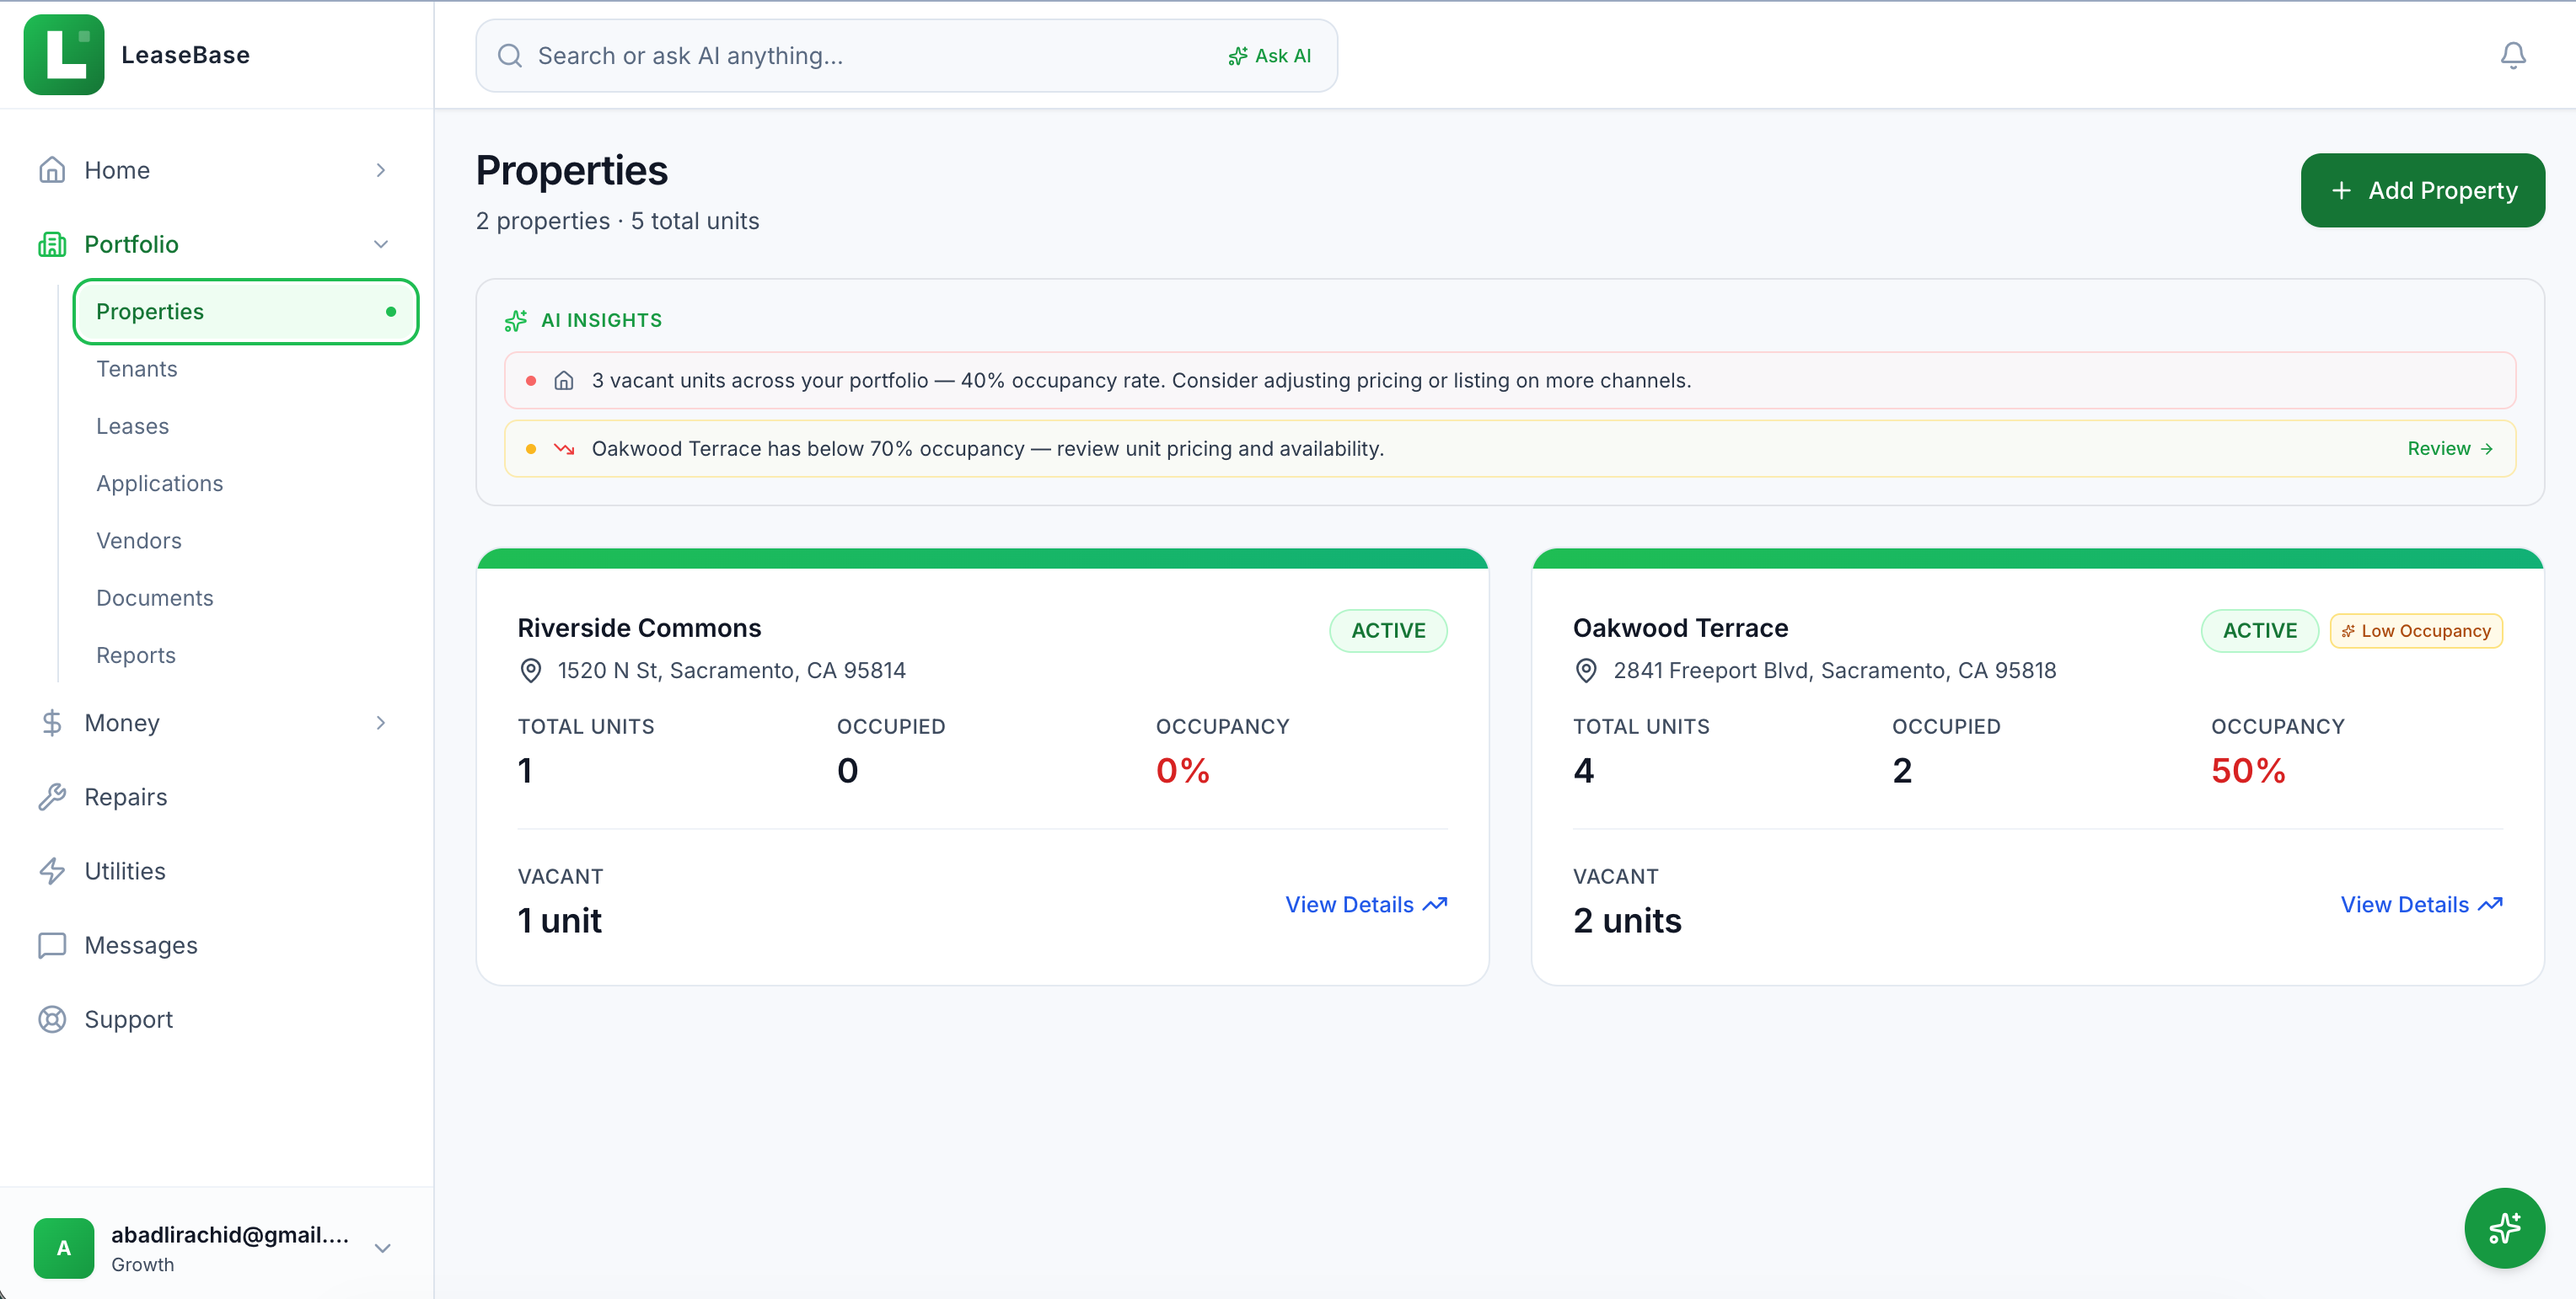Click Review on the Oakwood insight
The image size is (2576, 1299).
click(x=2450, y=449)
